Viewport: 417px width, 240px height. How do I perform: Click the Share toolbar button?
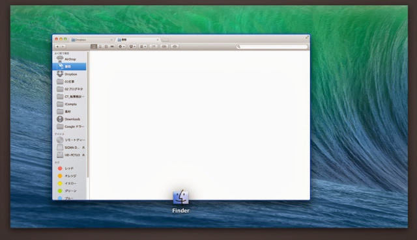(x=154, y=46)
